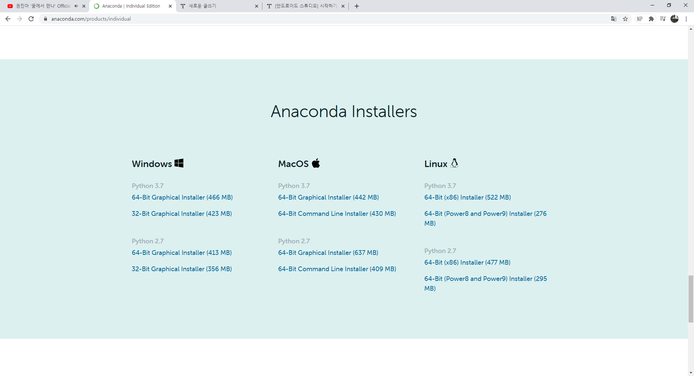Bookmark this page with star icon
The width and height of the screenshot is (694, 376).
pos(625,19)
